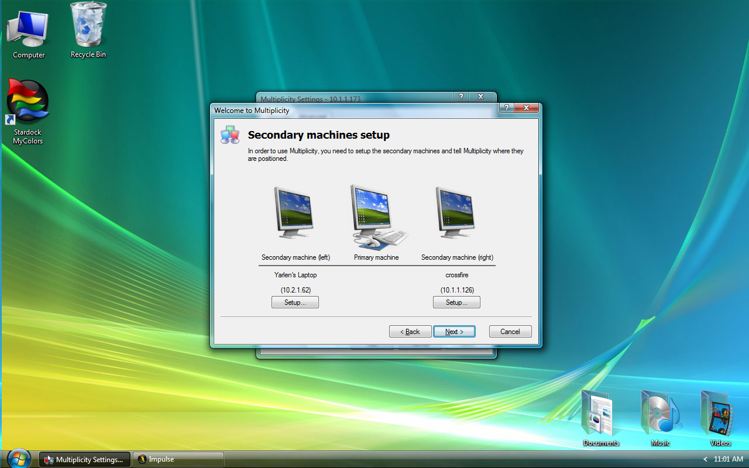Switch to Multiplicity Settings taskbar item
749x468 pixels.
coord(85,459)
